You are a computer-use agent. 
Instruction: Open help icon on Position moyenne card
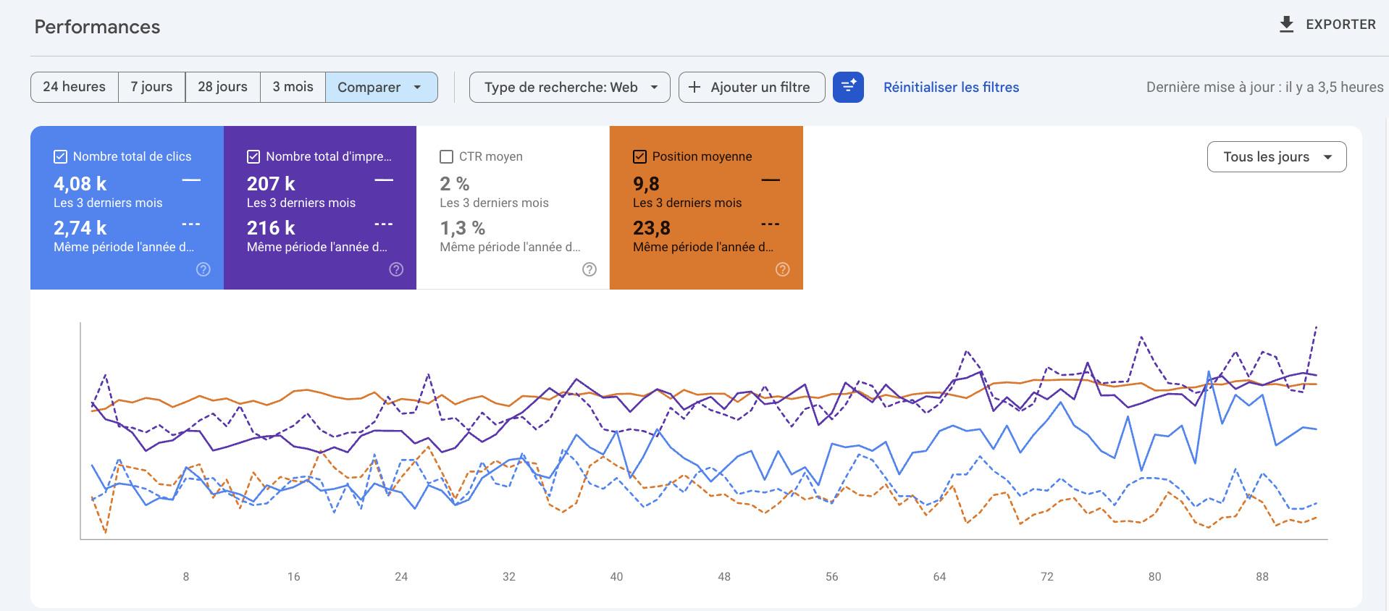[783, 269]
